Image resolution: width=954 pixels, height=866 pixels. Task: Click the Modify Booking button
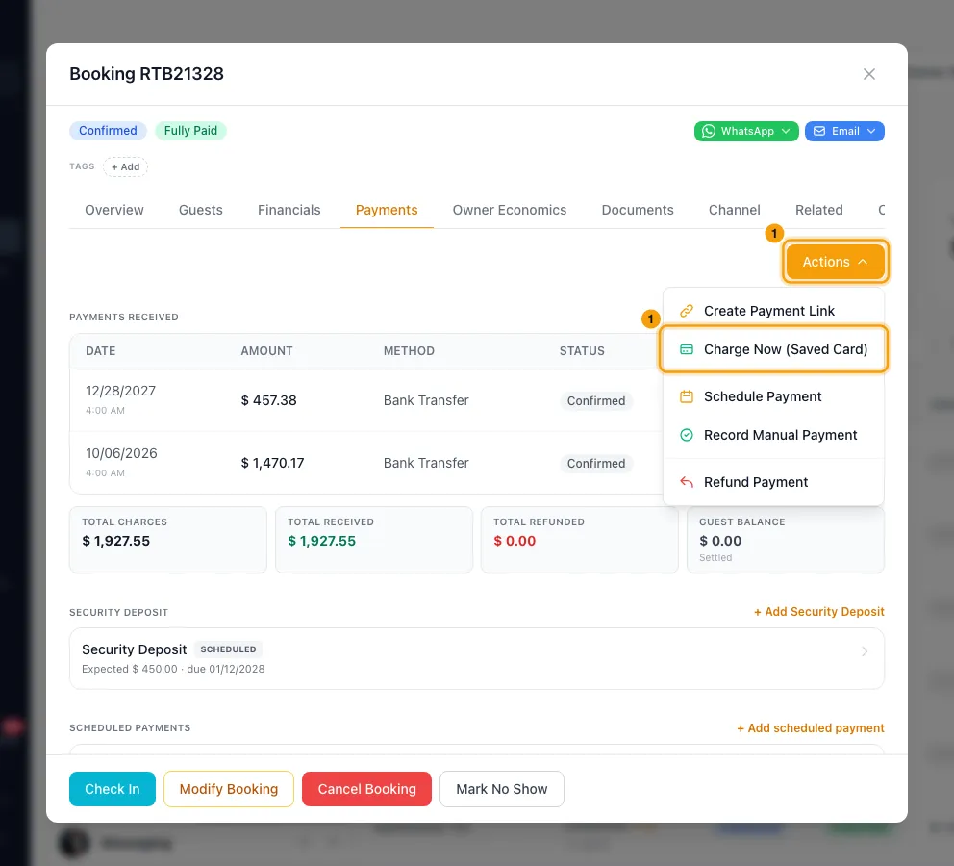pos(229,789)
